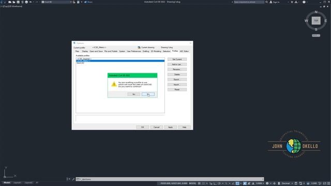Click Set Current in Options dialog

pos(177,59)
